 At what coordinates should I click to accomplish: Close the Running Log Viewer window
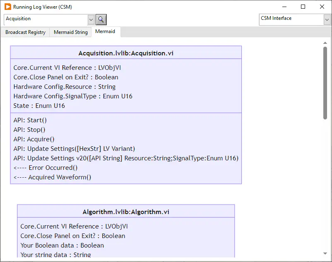(322, 7)
